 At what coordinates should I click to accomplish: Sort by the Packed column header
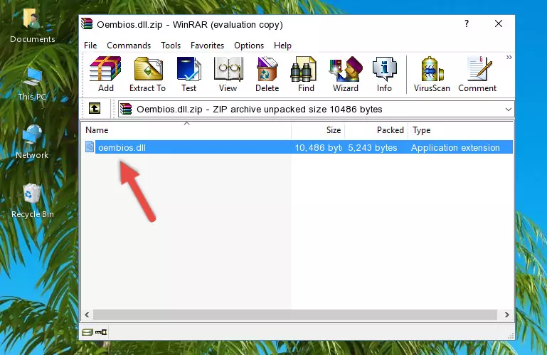click(x=376, y=130)
